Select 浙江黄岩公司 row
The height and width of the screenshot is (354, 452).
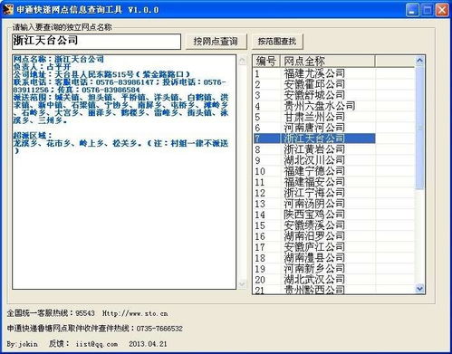314,149
